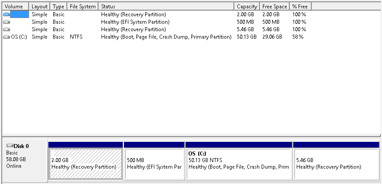Click the 2.00 GB capacity cell in list
382x184 pixels.
click(245, 14)
